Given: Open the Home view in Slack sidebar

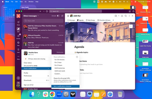Looking at the screenshot, I should coord(18,23).
